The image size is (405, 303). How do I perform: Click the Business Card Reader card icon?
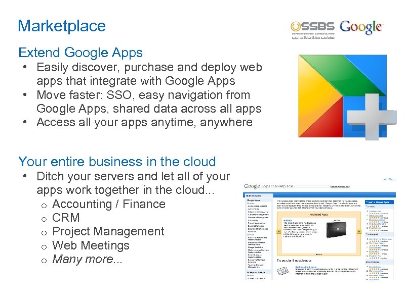[x=282, y=270]
